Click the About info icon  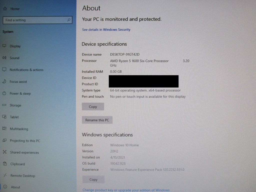(x=5, y=186)
